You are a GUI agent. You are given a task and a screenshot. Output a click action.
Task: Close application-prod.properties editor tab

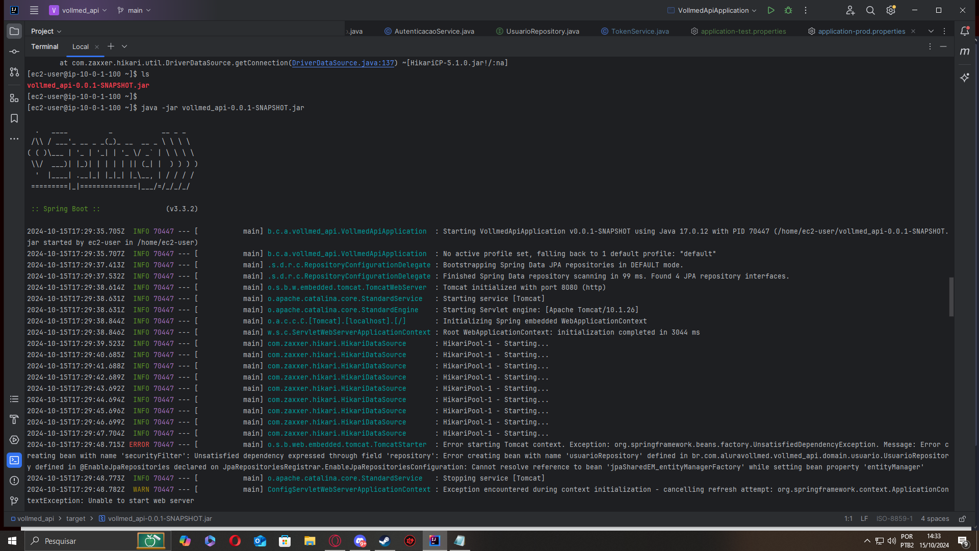[x=913, y=31]
